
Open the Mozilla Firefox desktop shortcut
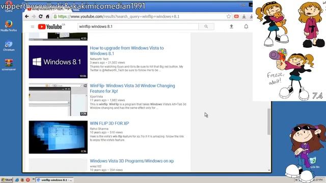[x=9, y=26]
